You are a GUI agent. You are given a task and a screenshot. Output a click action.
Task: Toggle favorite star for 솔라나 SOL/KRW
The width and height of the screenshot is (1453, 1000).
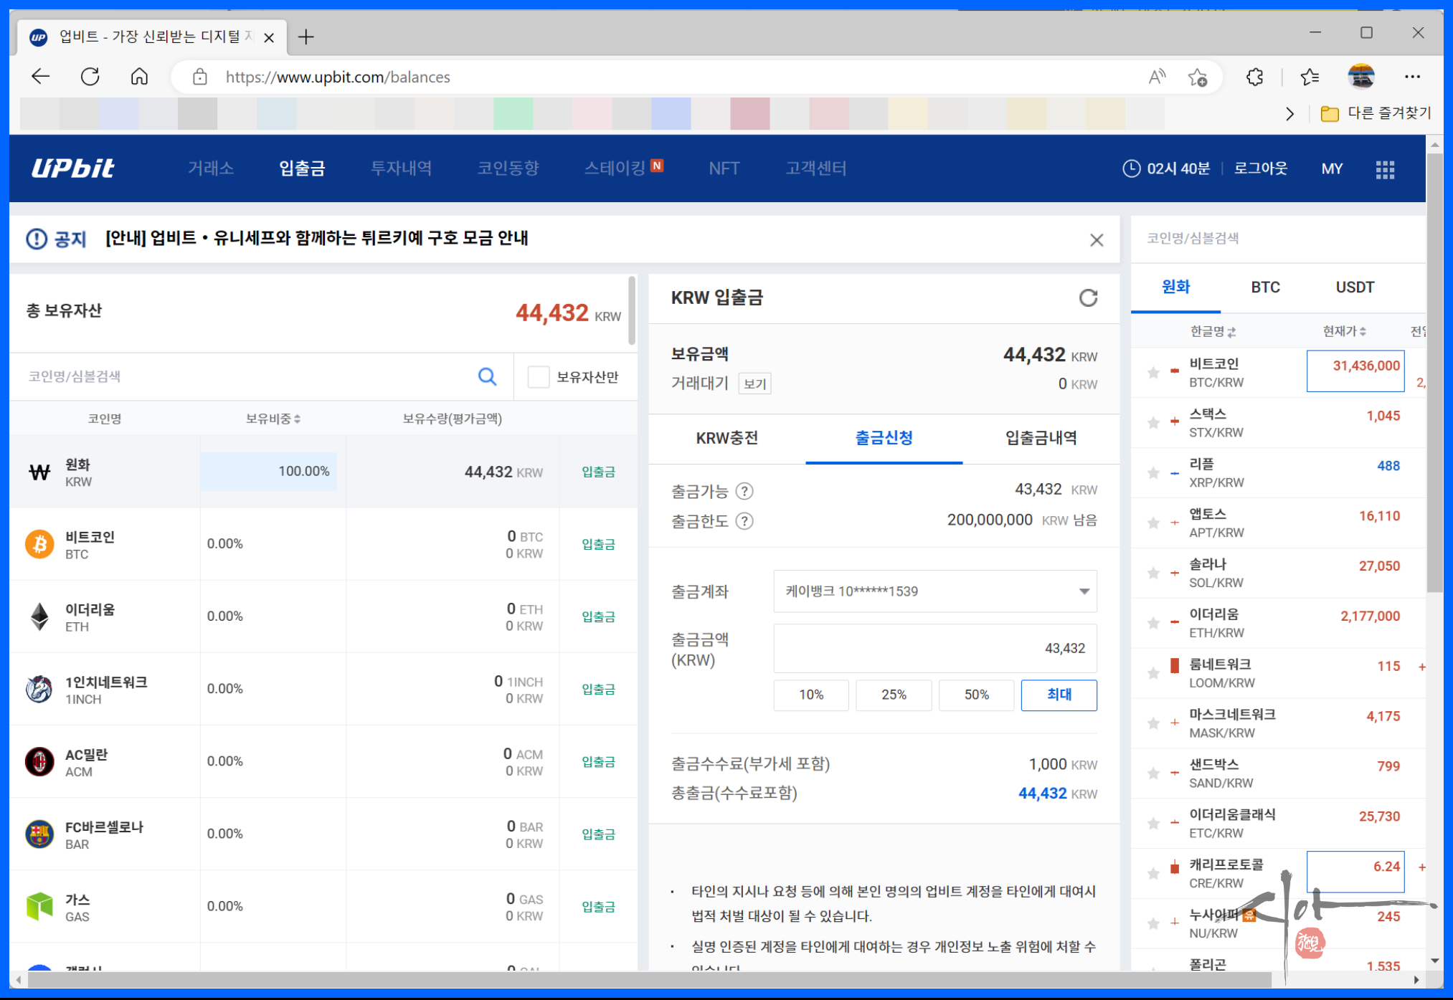pyautogui.click(x=1153, y=573)
